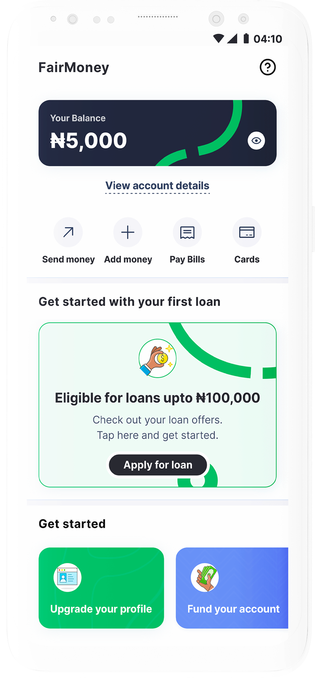Viewport: 315px width, 678px height.
Task: Select the Fund your account card
Action: (232, 588)
